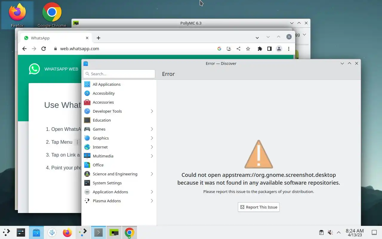The image size is (382, 239).
Task: Select the Office category label
Action: pos(98,165)
